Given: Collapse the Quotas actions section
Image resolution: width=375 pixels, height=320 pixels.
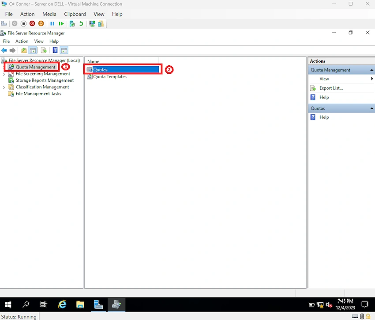Looking at the screenshot, I should (x=371, y=109).
